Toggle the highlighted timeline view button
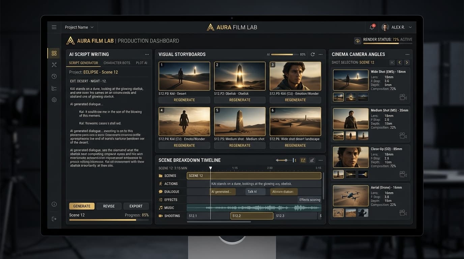The height and width of the screenshot is (259, 464). click(x=303, y=160)
